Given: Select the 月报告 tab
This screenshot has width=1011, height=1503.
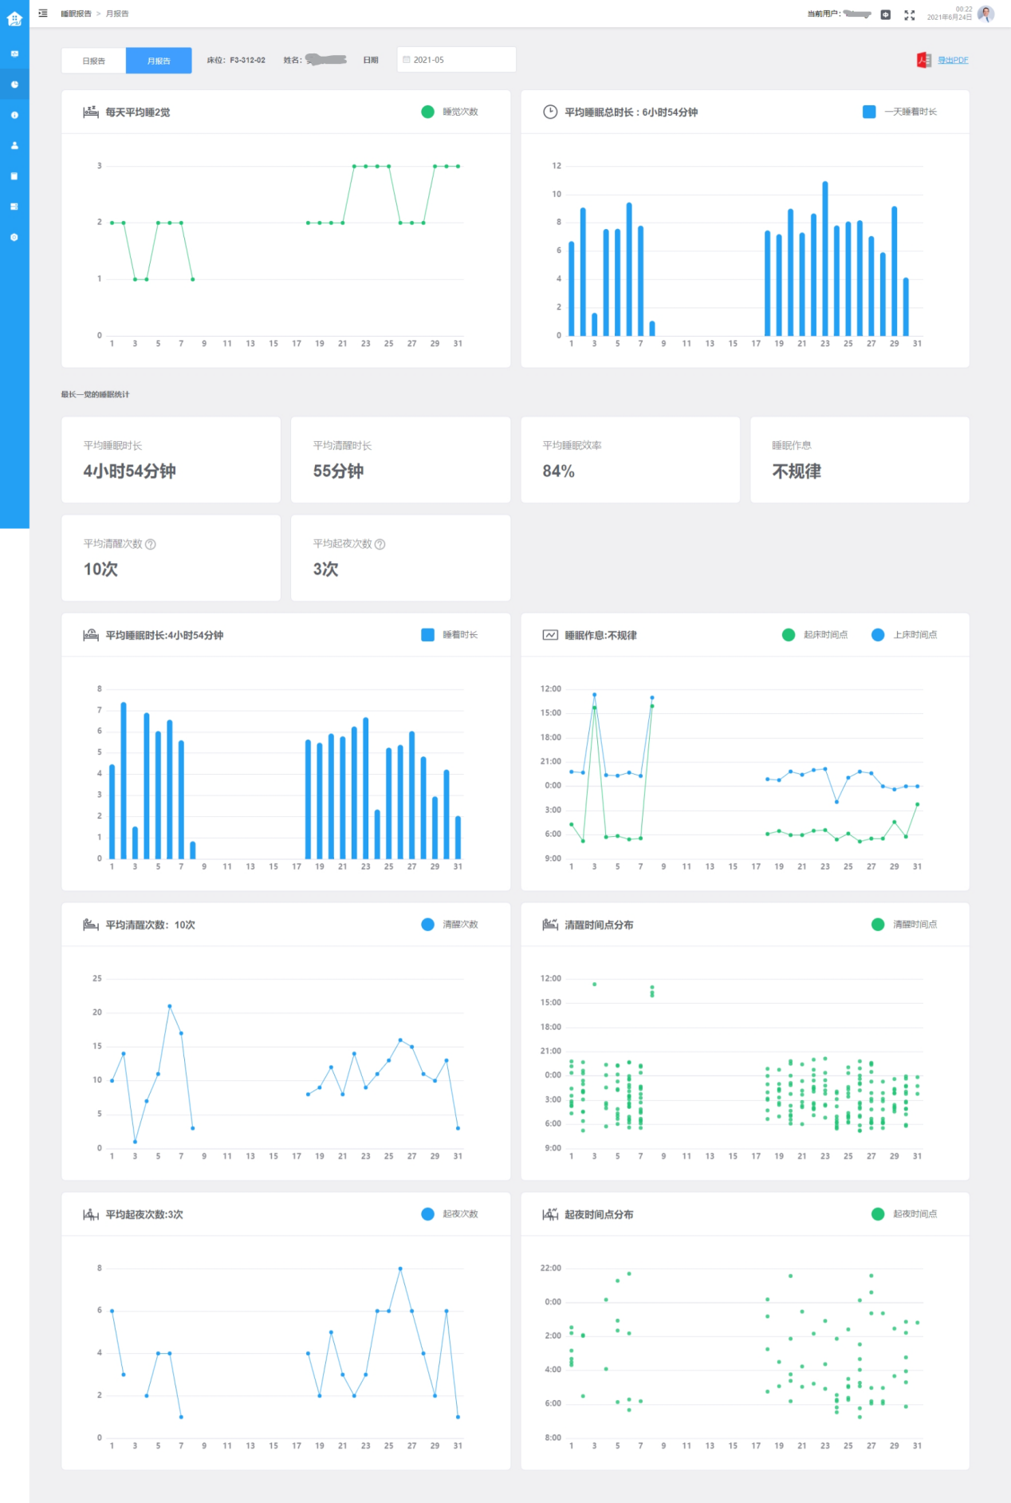Looking at the screenshot, I should click(x=159, y=61).
